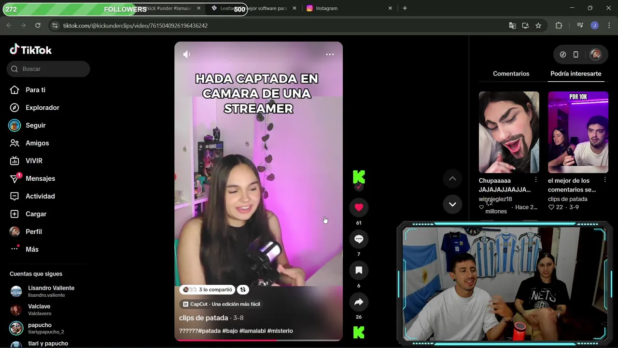Open profile avatar in top right
This screenshot has height=348, width=618.
[596, 55]
